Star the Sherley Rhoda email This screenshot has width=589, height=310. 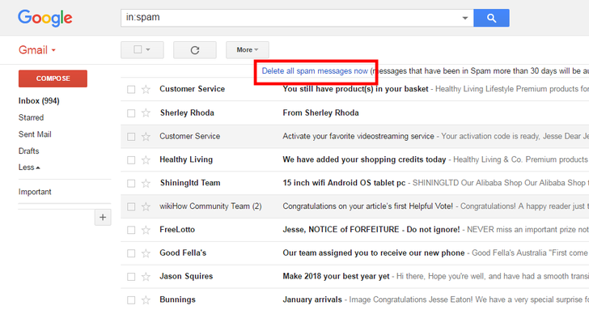(x=146, y=113)
